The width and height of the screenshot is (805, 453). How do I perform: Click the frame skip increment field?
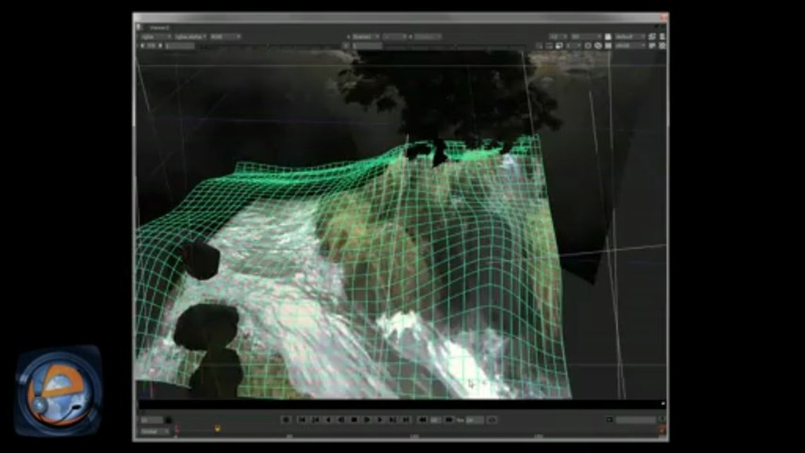435,420
